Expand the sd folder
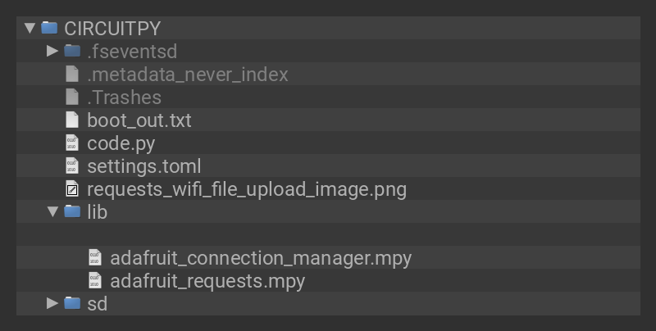Image resolution: width=656 pixels, height=331 pixels. 52,303
